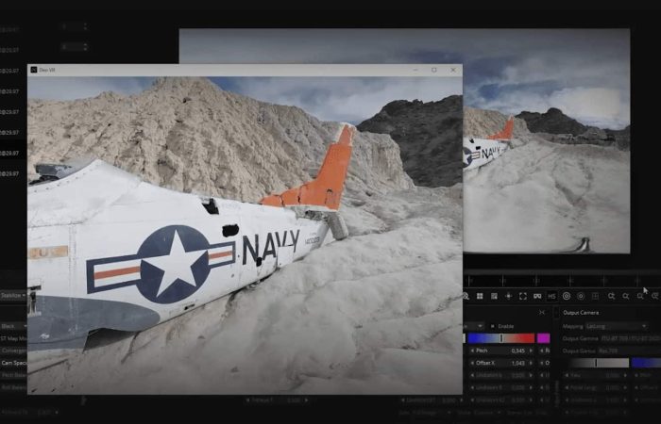
Task: Click the Pitch value field
Action: pyautogui.click(x=519, y=351)
